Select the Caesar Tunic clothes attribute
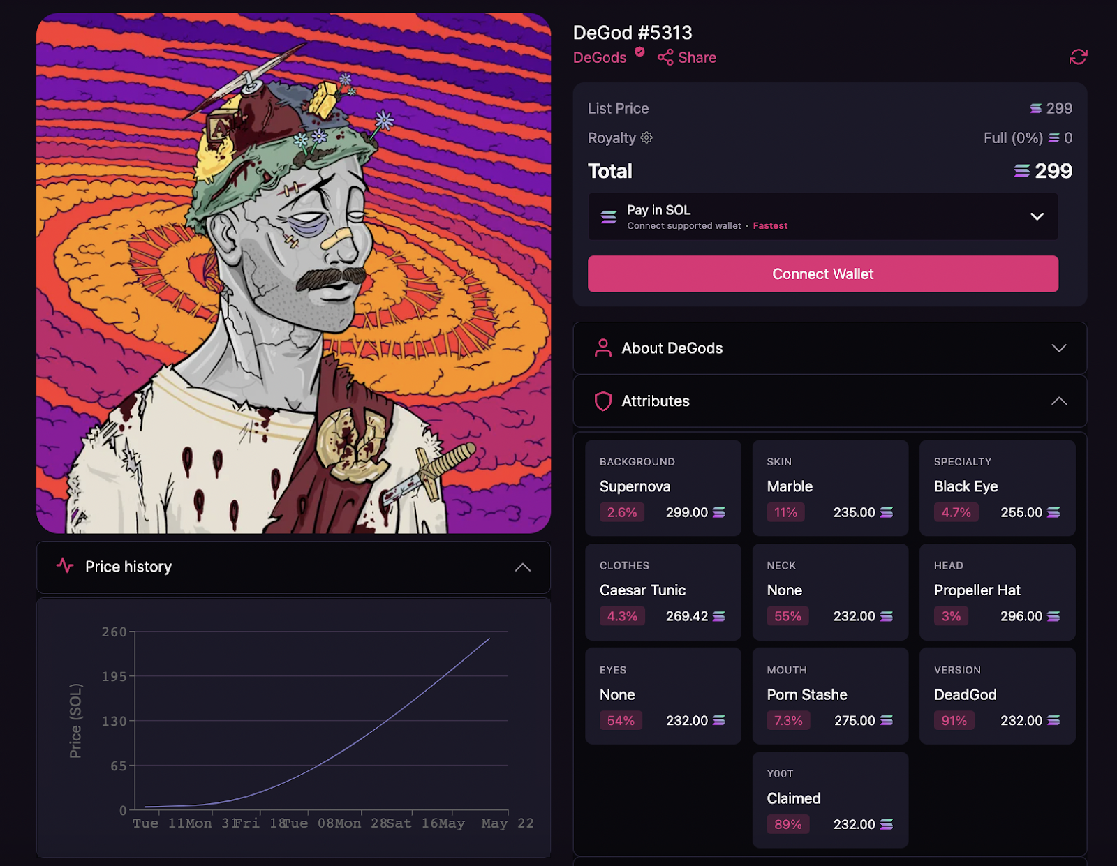This screenshot has width=1117, height=866. click(663, 592)
